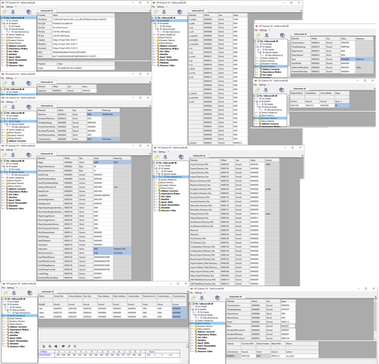Open Resource Editor in file-info window tree
The image size is (379, 364).
16,66
